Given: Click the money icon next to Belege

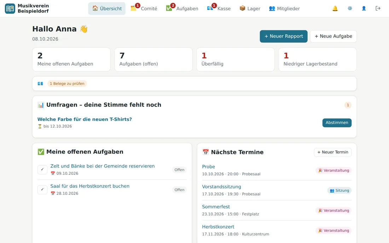Looking at the screenshot, I should [40, 83].
